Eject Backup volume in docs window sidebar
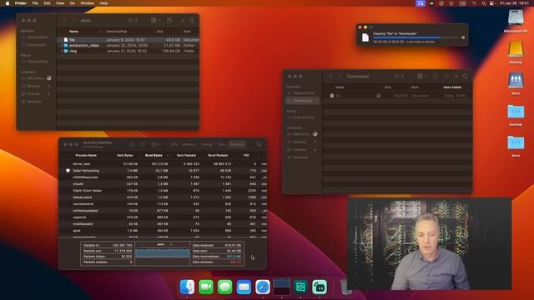This screenshot has width=534, height=300. [48, 86]
